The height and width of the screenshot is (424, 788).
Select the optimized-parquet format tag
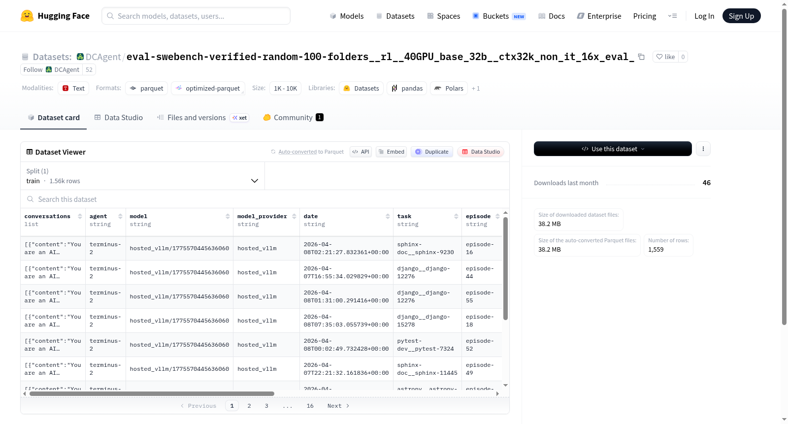(208, 88)
